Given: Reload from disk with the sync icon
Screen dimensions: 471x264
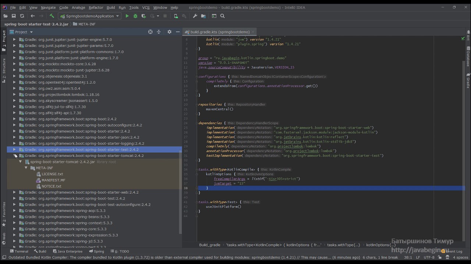Looking at the screenshot, I should click(22, 16).
